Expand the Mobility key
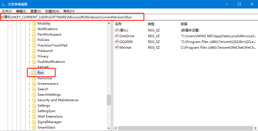The image size is (258, 131). click(x=30, y=24)
